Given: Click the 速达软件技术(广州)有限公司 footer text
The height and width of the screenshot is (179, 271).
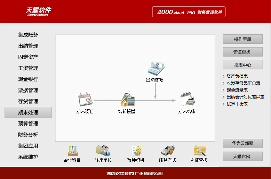Looking at the screenshot, I should pos(135,173).
